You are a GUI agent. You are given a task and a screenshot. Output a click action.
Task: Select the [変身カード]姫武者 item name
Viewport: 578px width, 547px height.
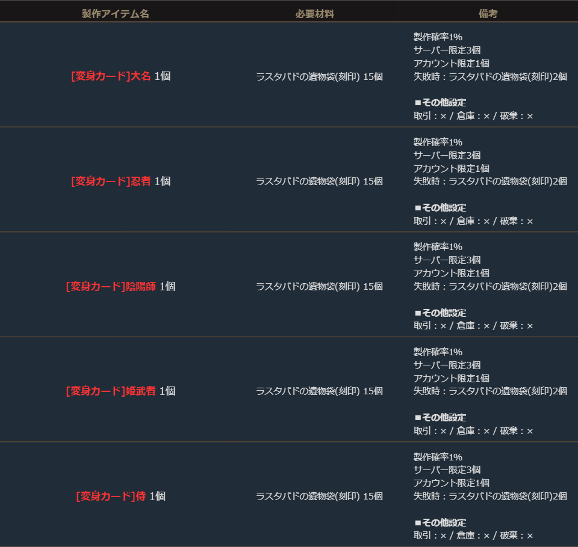point(111,391)
